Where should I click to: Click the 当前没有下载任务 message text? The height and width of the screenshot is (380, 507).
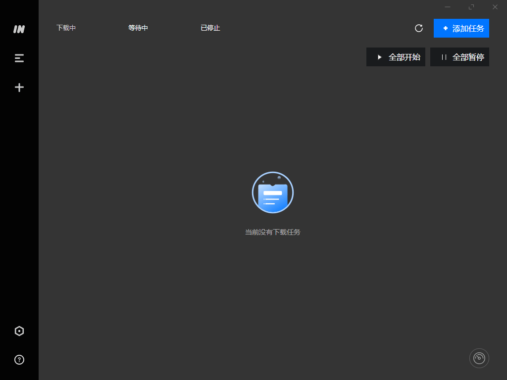(273, 232)
